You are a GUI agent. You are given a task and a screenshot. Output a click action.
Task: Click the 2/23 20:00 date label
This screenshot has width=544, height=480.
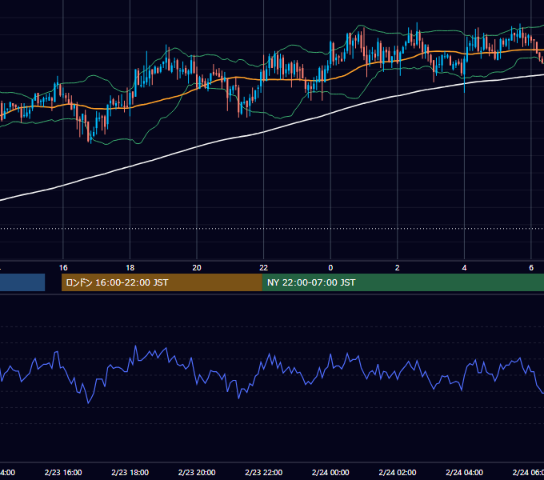tap(197, 472)
